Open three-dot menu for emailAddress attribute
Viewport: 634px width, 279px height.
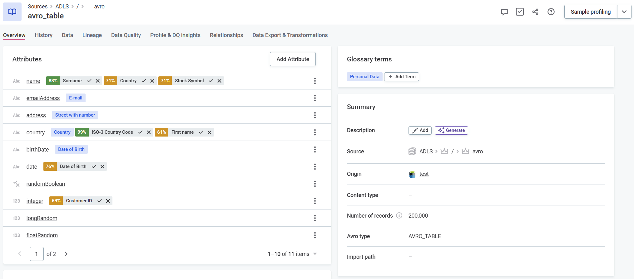coord(315,98)
